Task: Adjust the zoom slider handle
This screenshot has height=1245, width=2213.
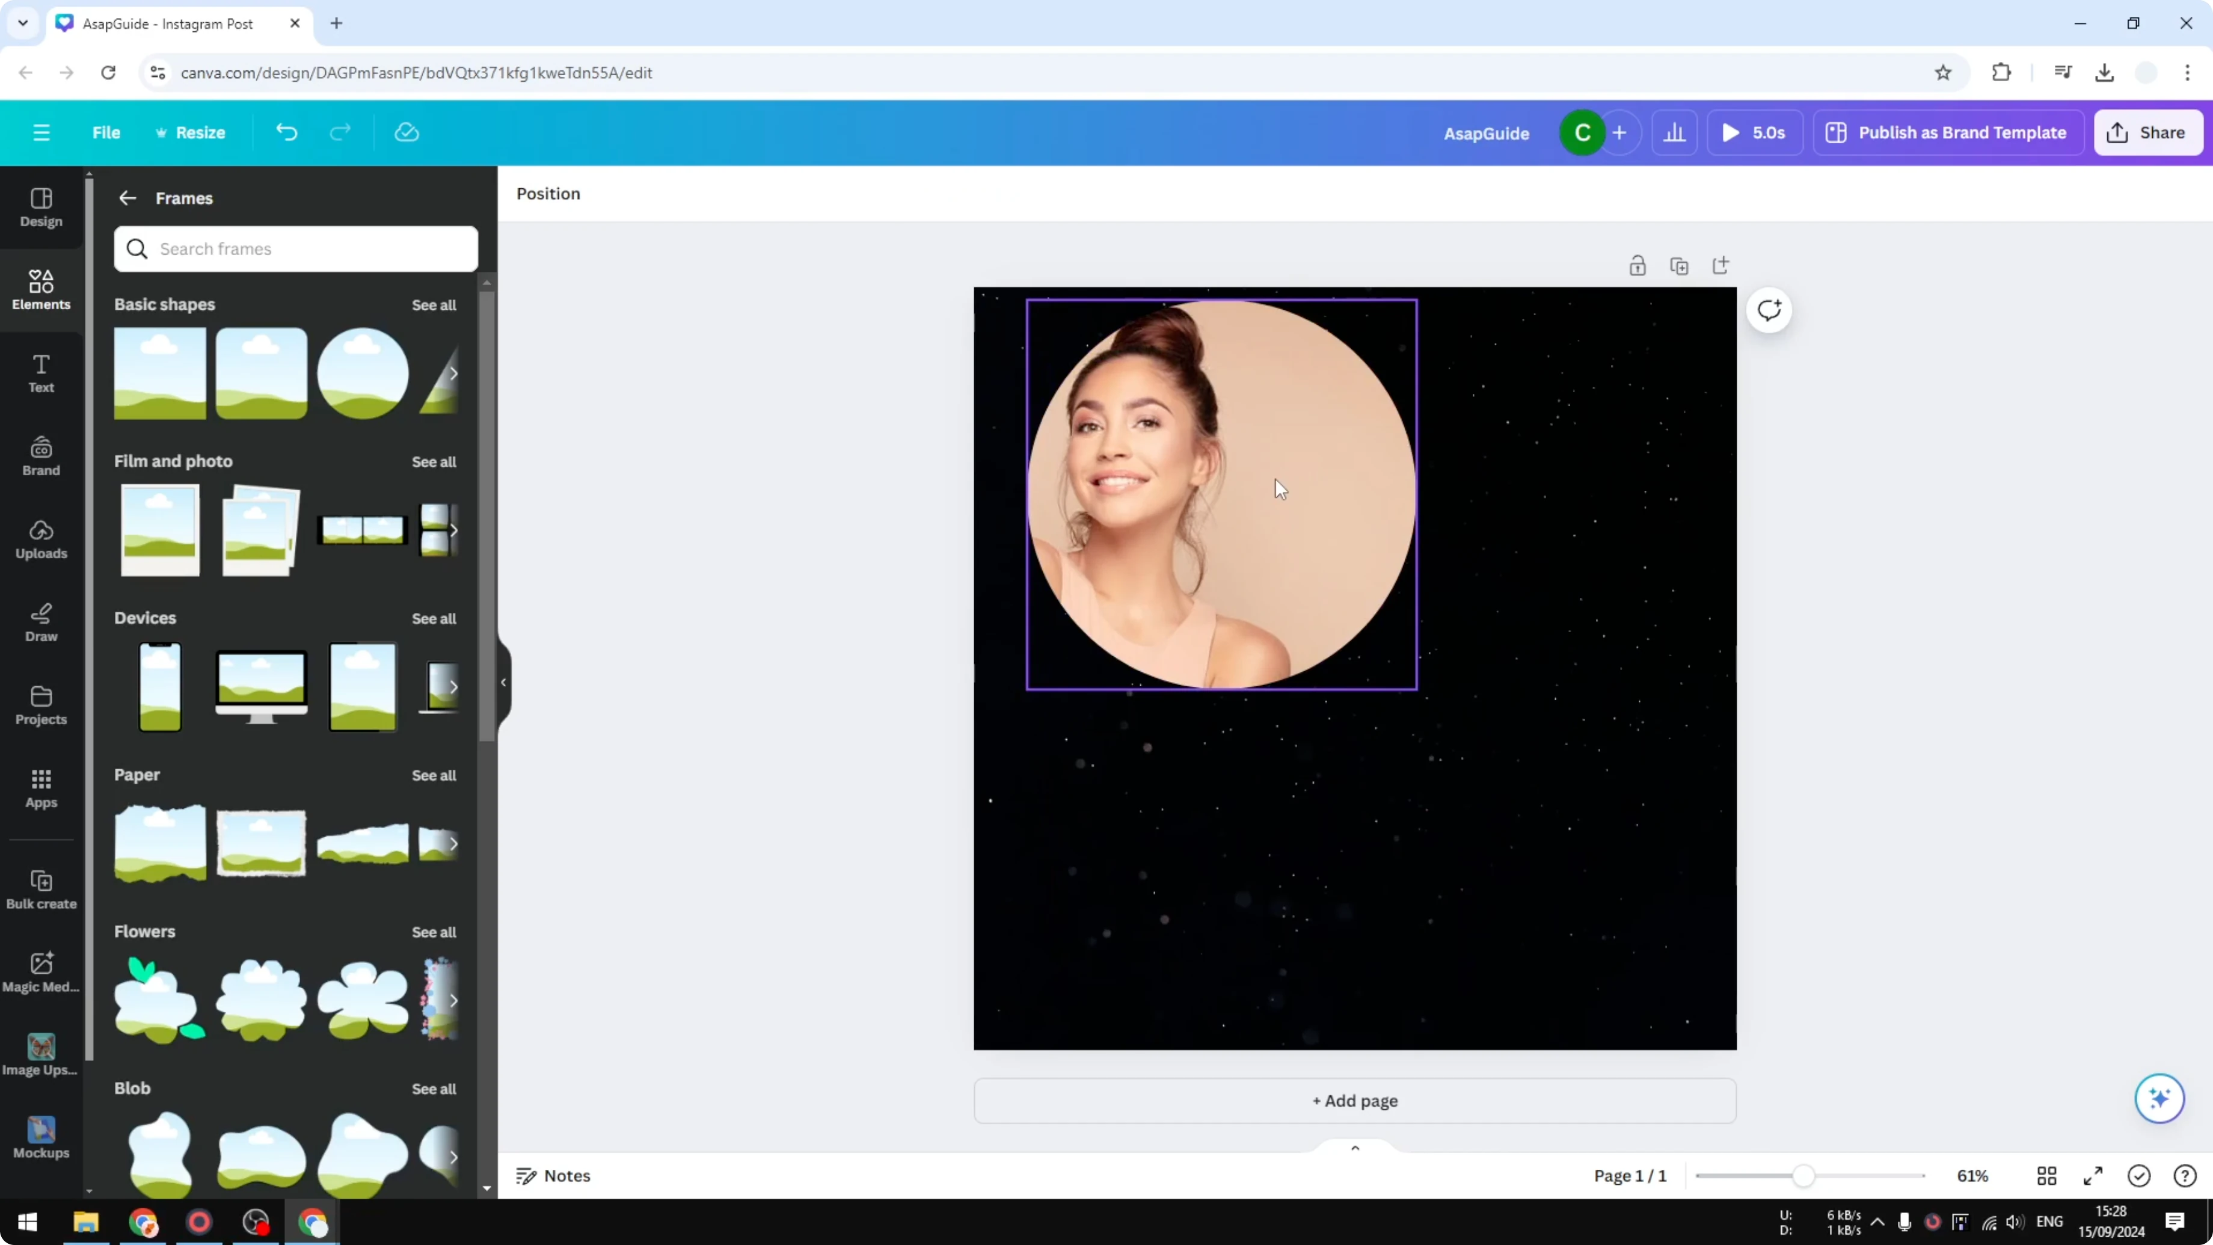Action: (x=1803, y=1175)
